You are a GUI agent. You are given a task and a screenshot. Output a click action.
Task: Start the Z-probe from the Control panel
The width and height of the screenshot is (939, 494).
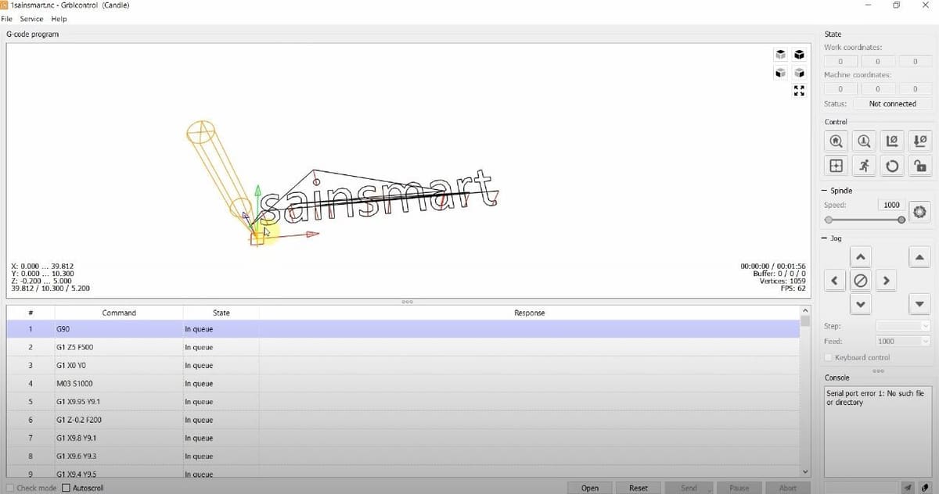[864, 141]
